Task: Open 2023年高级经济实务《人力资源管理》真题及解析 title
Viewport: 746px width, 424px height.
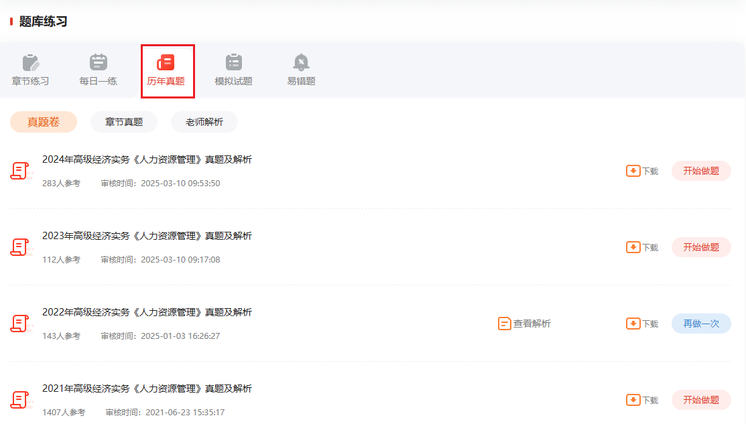Action: [147, 236]
